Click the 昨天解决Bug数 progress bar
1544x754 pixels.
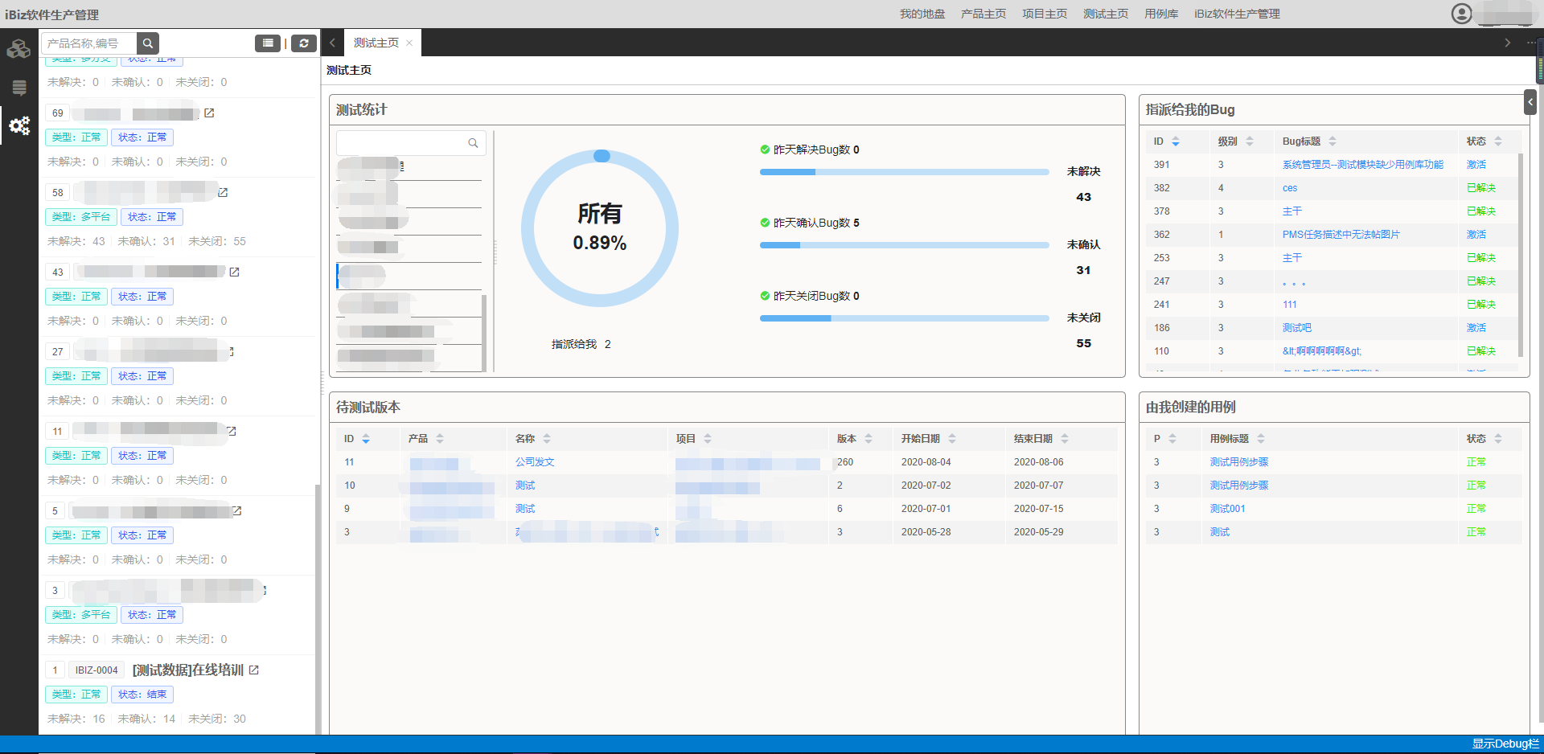[904, 172]
